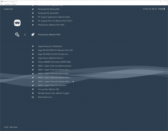168x131 pixels.
Task: Click rocket icon next to Virtual Boy (Beetle VB)
Action: (33, 89)
